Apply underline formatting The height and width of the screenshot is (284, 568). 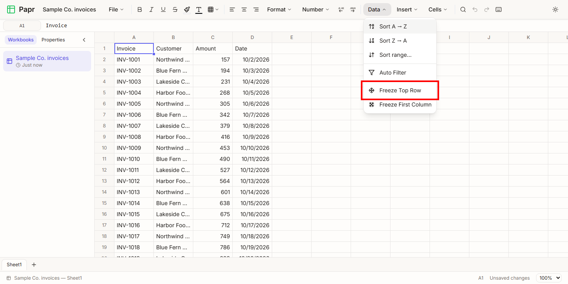point(163,9)
